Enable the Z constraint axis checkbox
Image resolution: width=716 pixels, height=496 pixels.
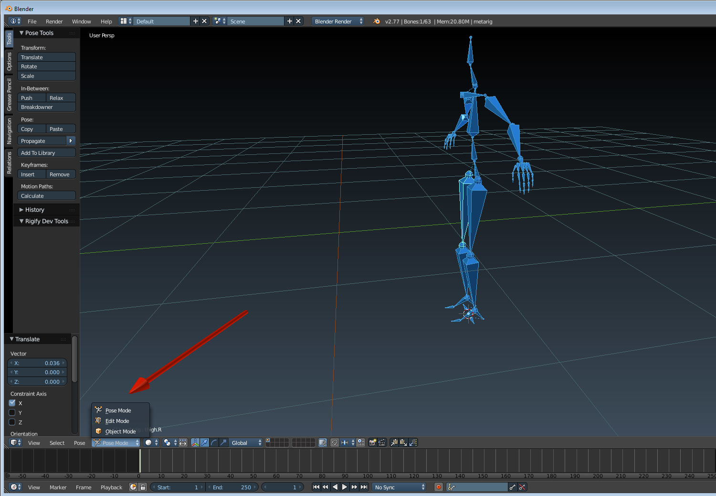[12, 422]
